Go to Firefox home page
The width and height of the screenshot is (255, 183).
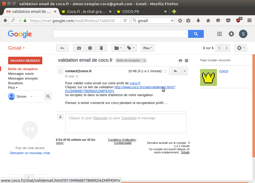tap(208, 20)
